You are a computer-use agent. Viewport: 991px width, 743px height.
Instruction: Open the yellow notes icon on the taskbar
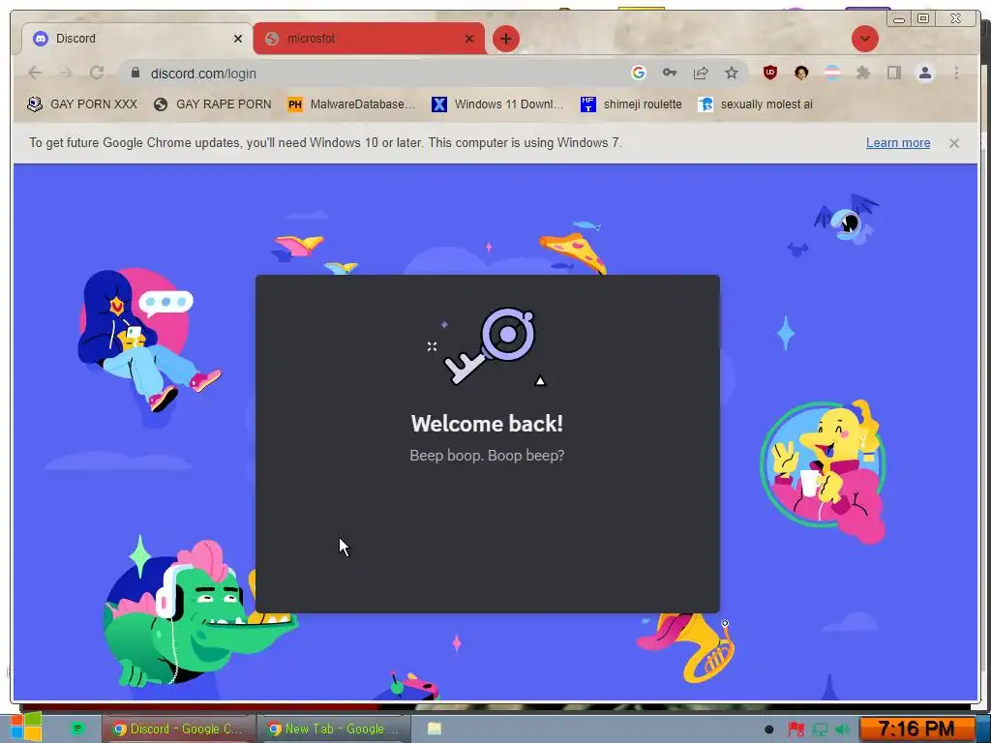click(x=435, y=728)
